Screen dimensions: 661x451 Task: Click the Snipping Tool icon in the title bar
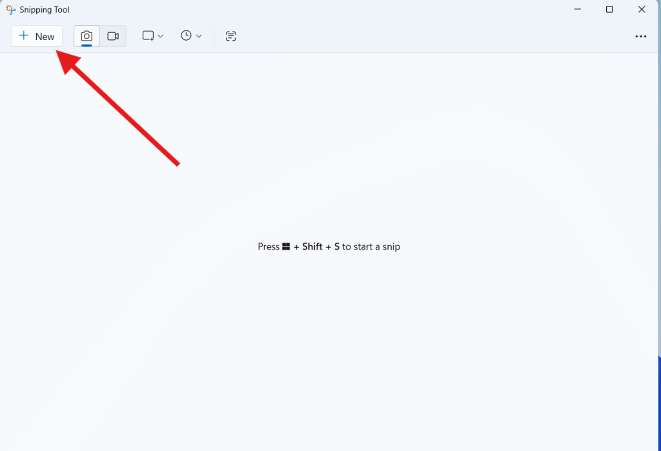click(x=10, y=10)
